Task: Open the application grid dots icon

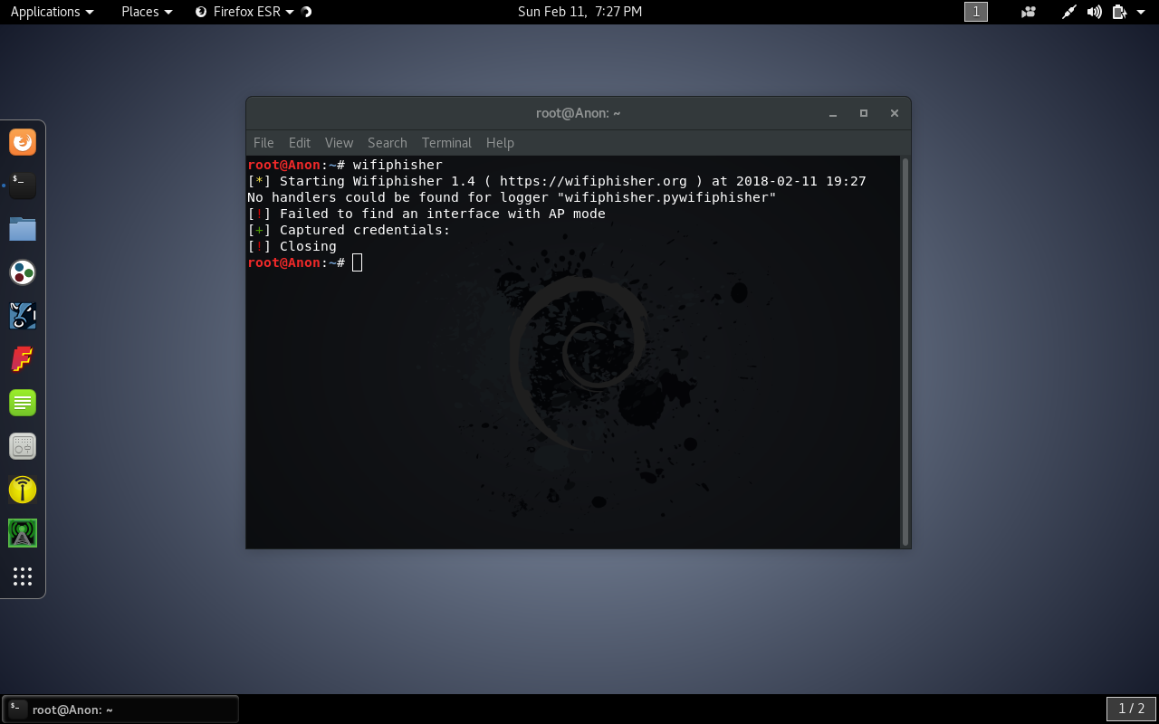Action: [22, 576]
